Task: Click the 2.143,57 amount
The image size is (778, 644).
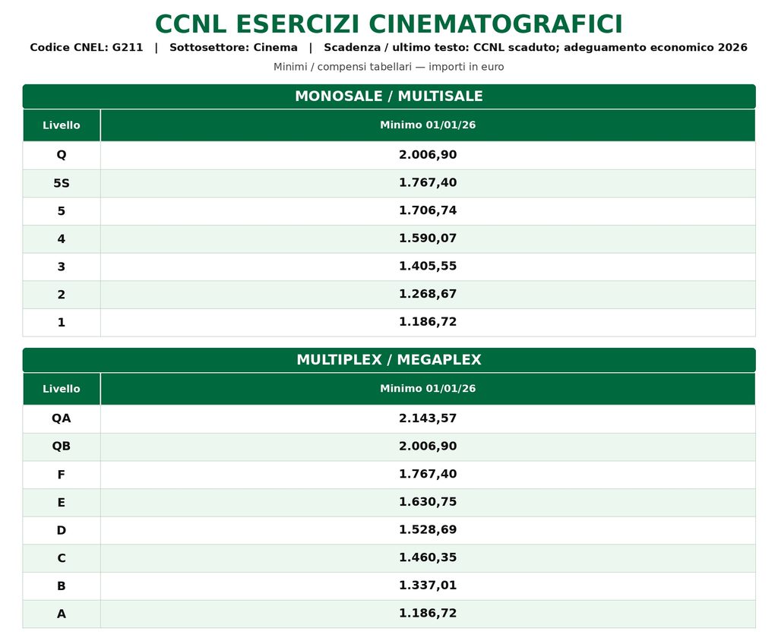Action: 428,418
